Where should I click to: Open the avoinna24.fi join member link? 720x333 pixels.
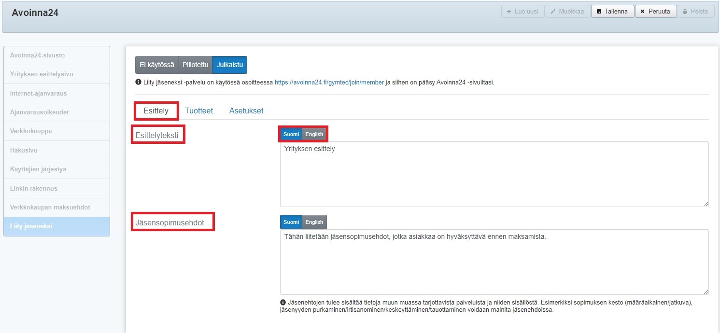pyautogui.click(x=329, y=83)
